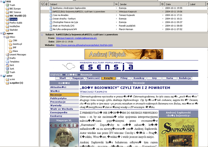208x147 pixels.
Task: Toggle read status of Czas na Amadeo
Action: 116,15
